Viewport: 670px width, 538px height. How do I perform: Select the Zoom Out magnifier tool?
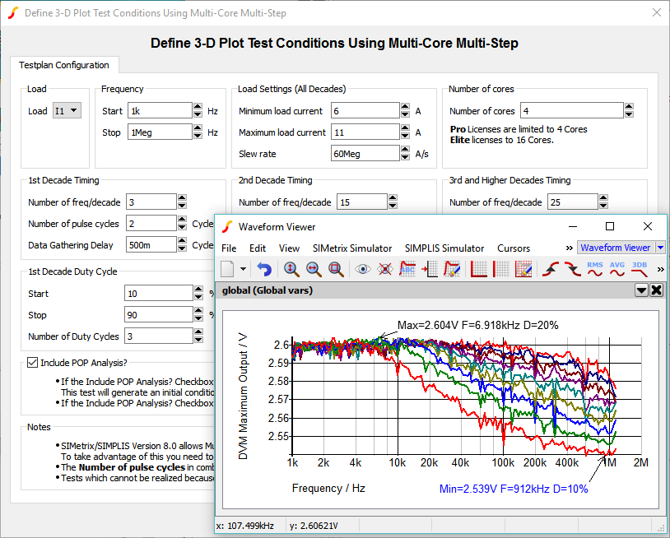[313, 269]
